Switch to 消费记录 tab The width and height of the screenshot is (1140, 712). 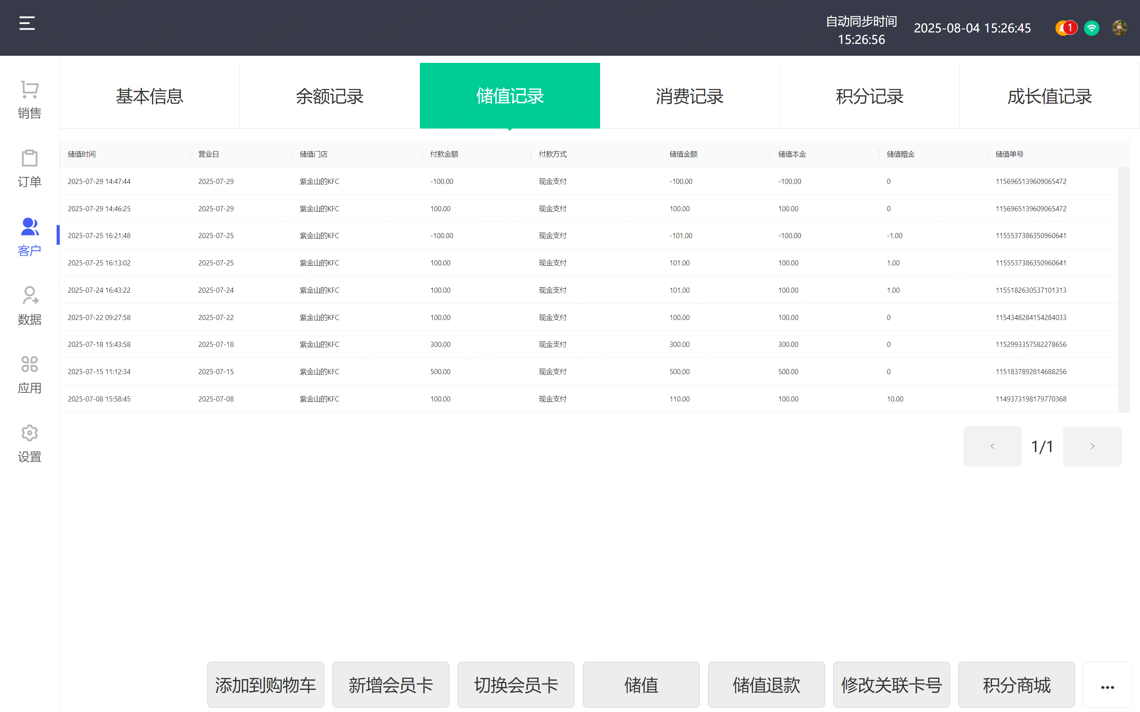tap(690, 96)
